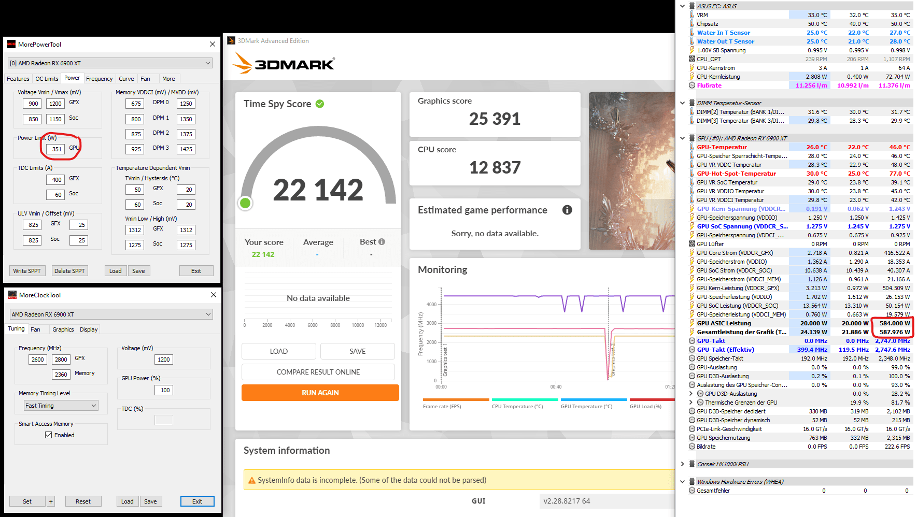Click the Bildrate sensor icon

[692, 447]
